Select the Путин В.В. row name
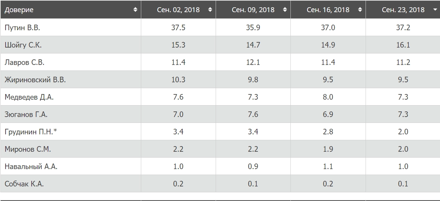440x201 pixels. (22, 28)
